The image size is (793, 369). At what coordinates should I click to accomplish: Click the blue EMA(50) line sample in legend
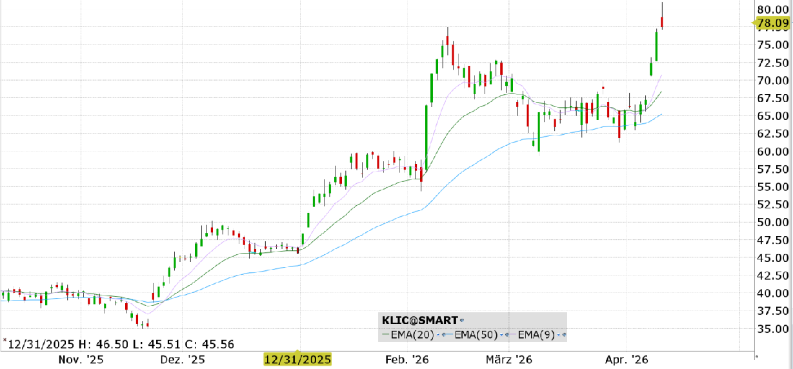(449, 334)
